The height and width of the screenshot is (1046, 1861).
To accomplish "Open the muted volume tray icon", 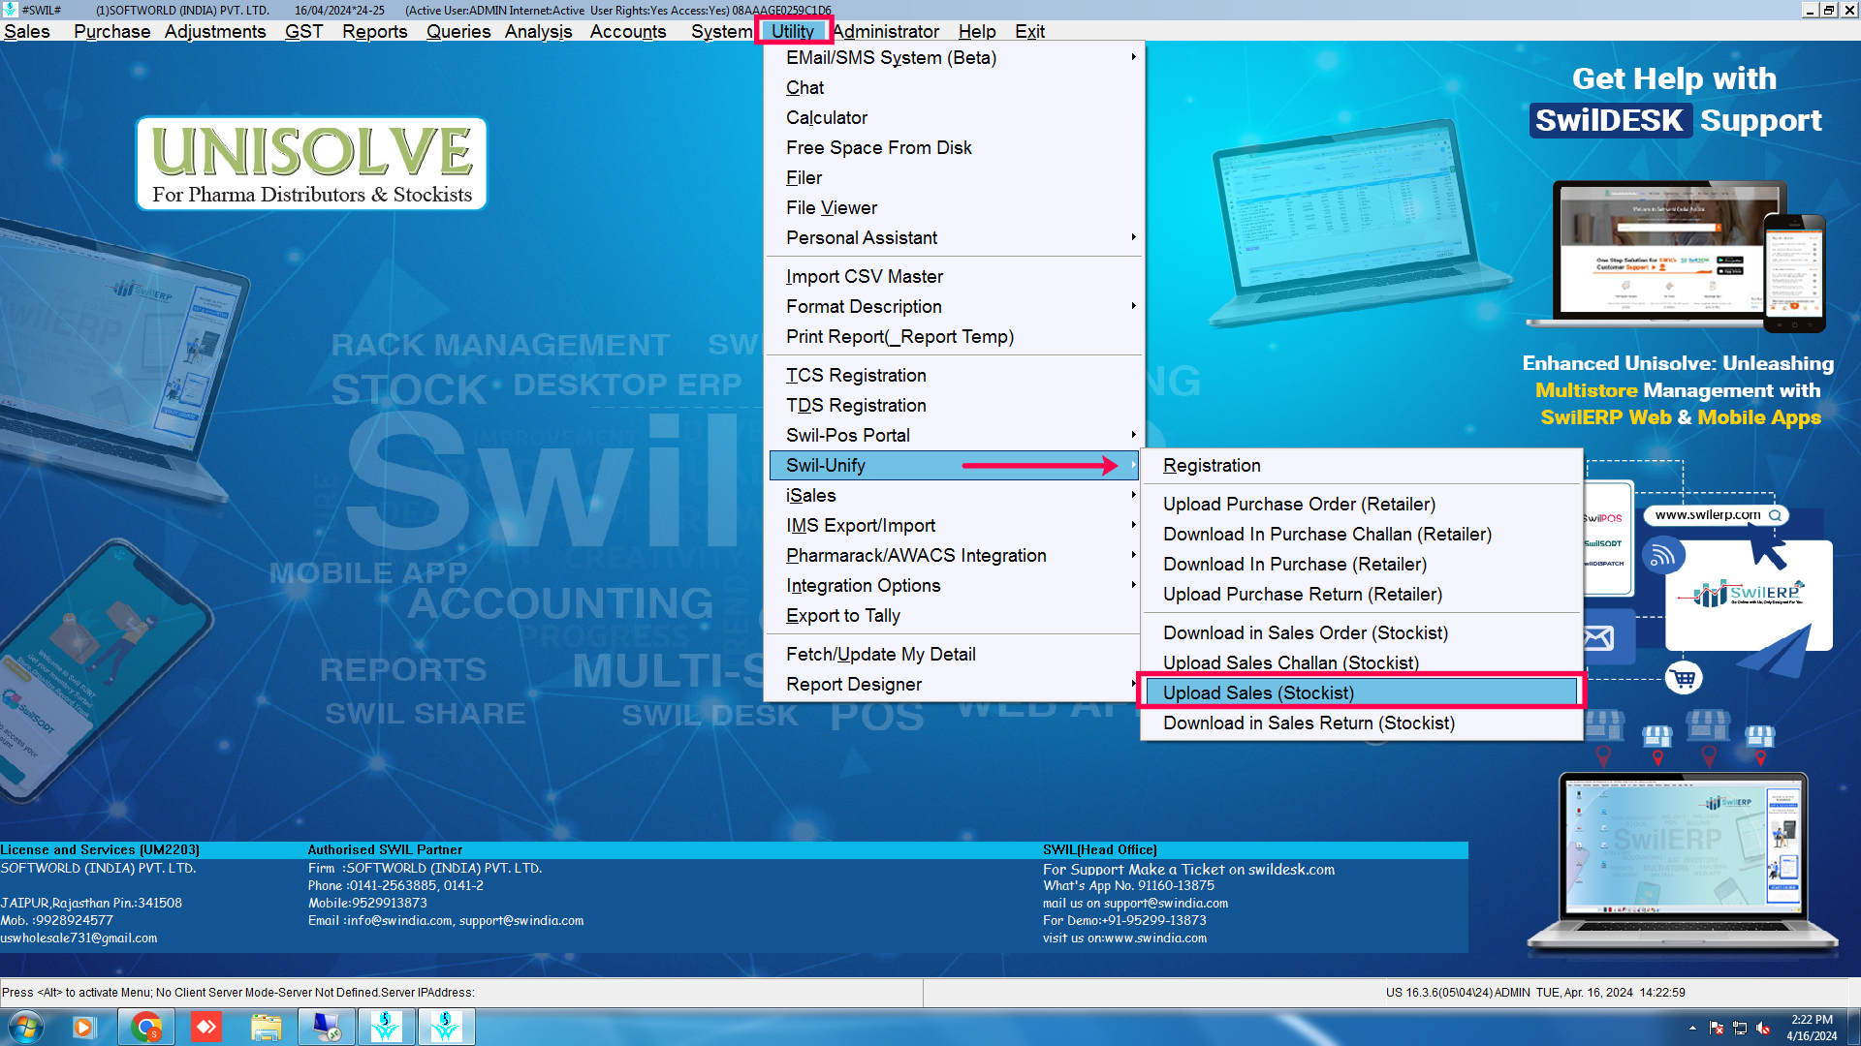I will (x=1763, y=1028).
